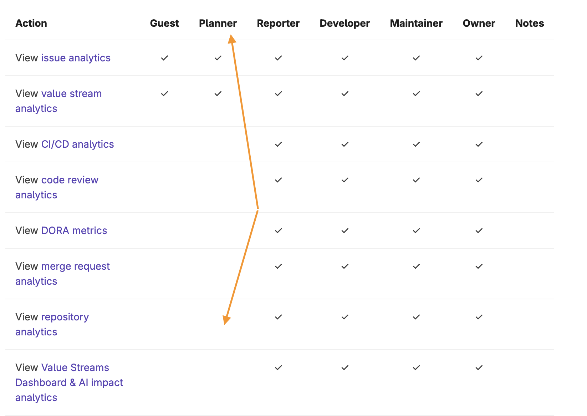Open the code review analytics link
Screen dimensions: 587x416
point(70,180)
